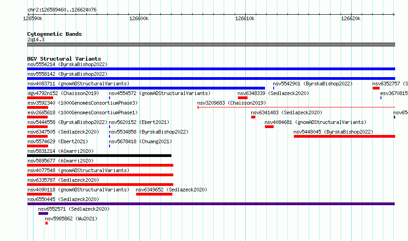Select nsv6552571 (Sedlazeck2020) label
The image size is (408, 241).
pyautogui.click(x=74, y=209)
